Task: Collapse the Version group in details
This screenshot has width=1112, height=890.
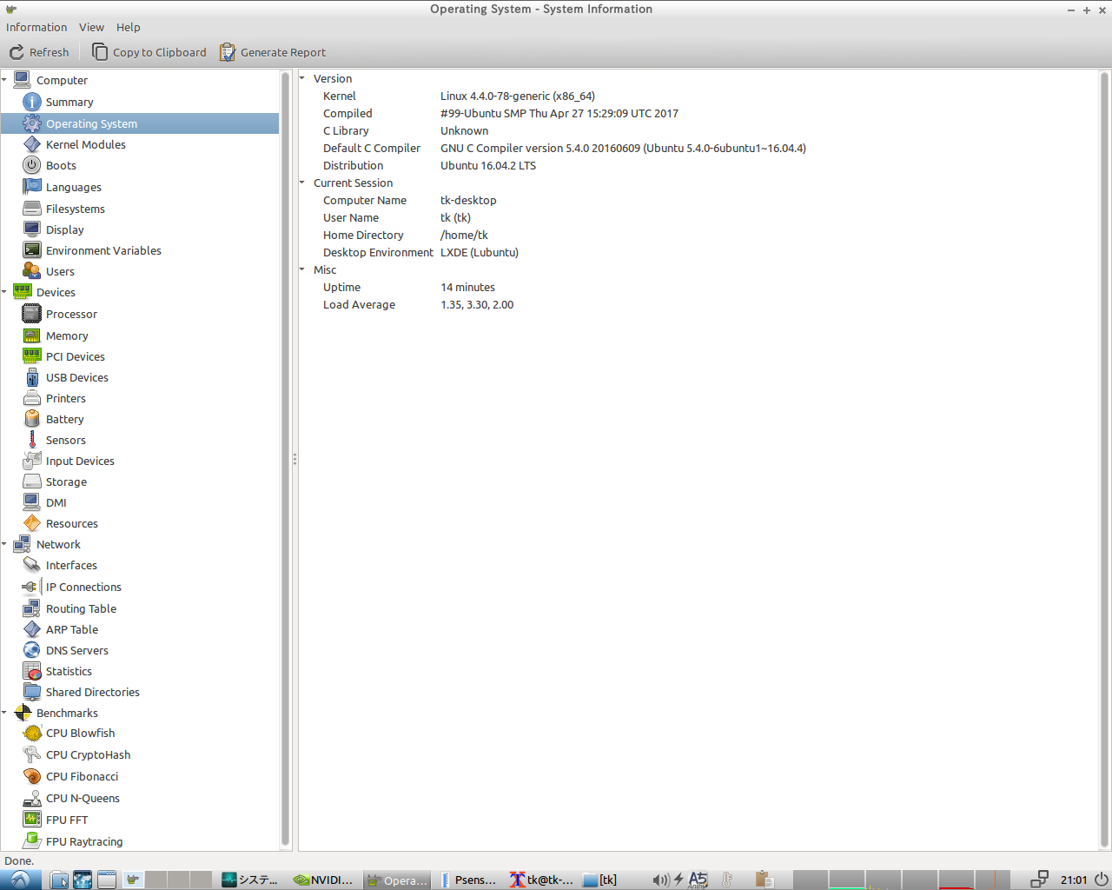Action: (x=303, y=78)
